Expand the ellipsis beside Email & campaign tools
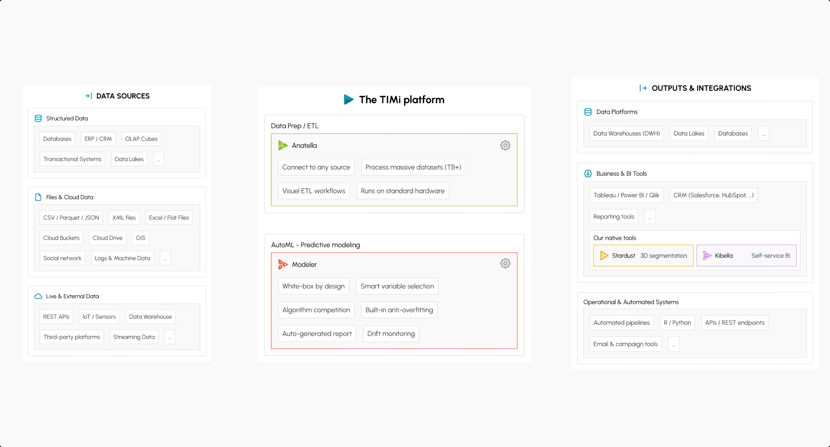 (673, 344)
